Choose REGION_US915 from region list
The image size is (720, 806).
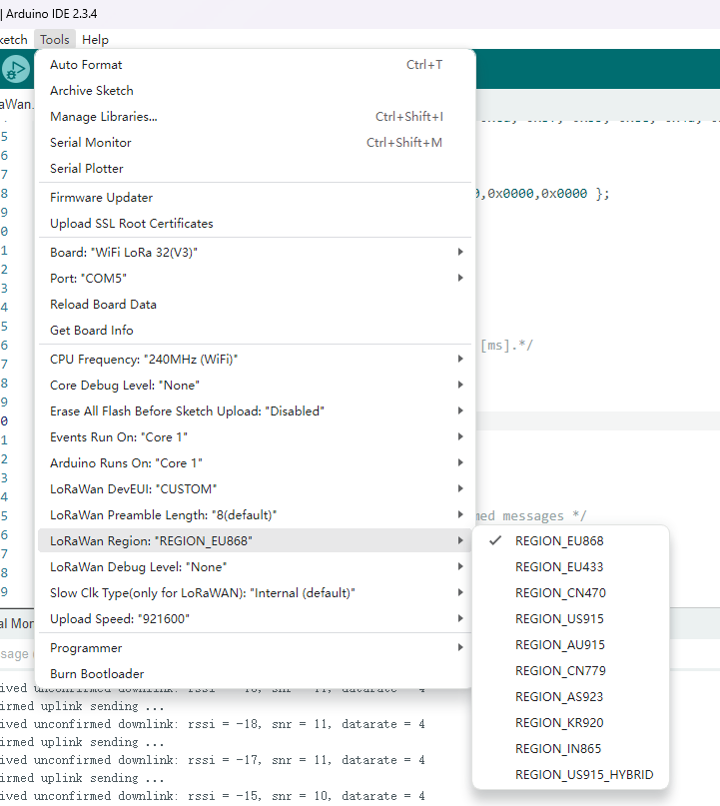(x=559, y=619)
